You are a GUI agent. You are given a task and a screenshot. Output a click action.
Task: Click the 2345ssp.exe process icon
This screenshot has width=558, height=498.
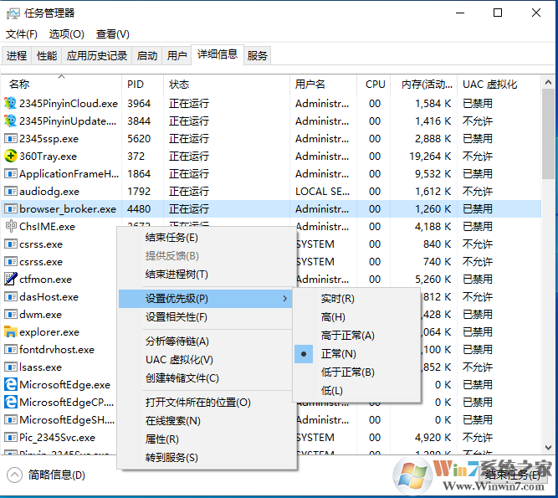coord(11,138)
